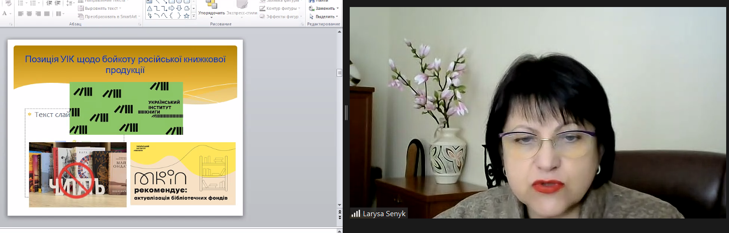Center the paragraph text
Screen dimensions: 729x233
point(30,14)
